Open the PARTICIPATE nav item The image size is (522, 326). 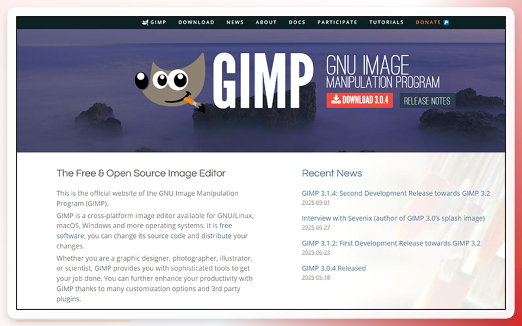[x=337, y=22]
